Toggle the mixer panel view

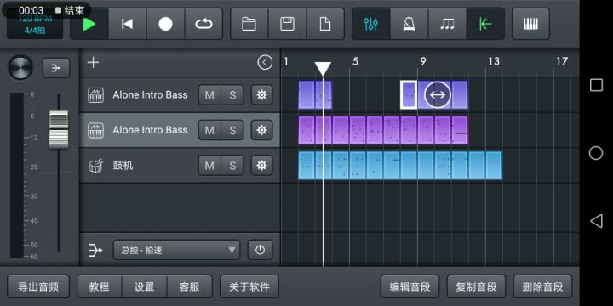(370, 24)
